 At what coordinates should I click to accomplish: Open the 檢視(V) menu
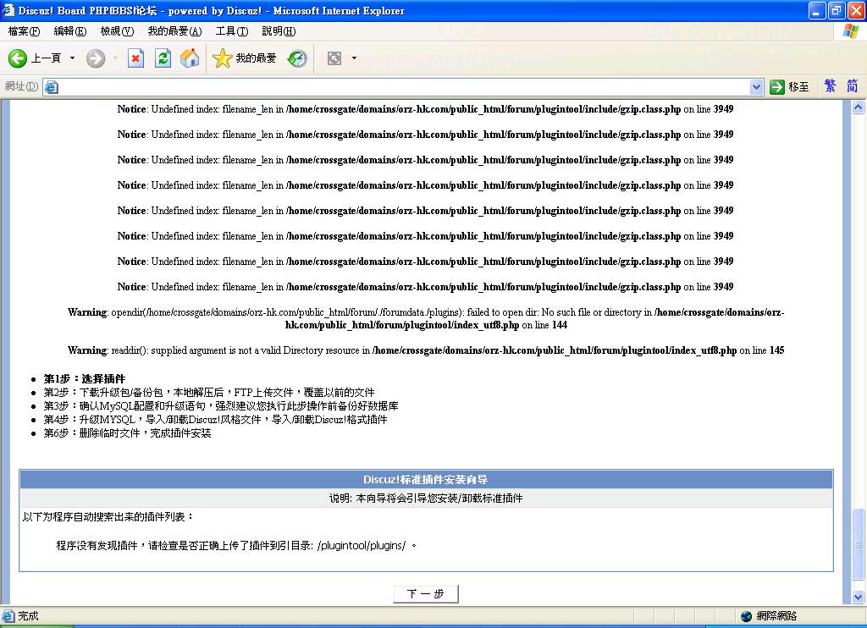tap(117, 31)
